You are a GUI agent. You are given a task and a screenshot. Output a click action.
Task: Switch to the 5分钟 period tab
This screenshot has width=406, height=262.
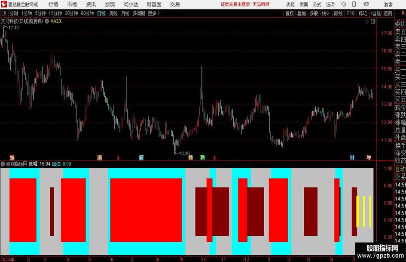coord(40,13)
